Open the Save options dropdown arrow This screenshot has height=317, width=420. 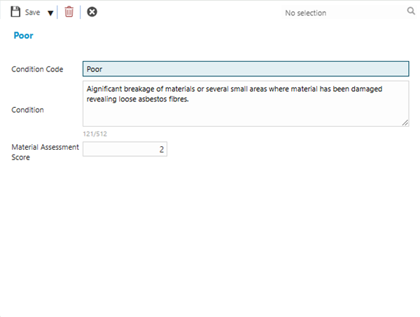[x=50, y=13]
